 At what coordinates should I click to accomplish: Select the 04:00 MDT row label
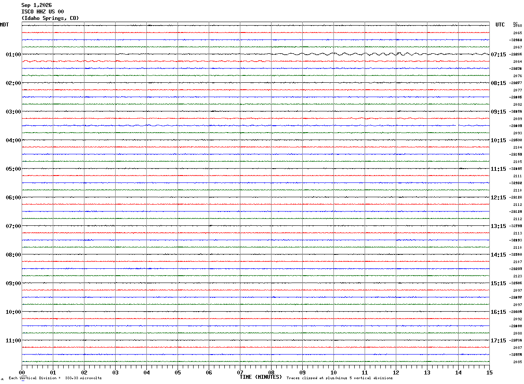pos(13,140)
